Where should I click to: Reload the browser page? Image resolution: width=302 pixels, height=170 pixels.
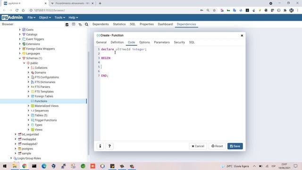pos(17,10)
